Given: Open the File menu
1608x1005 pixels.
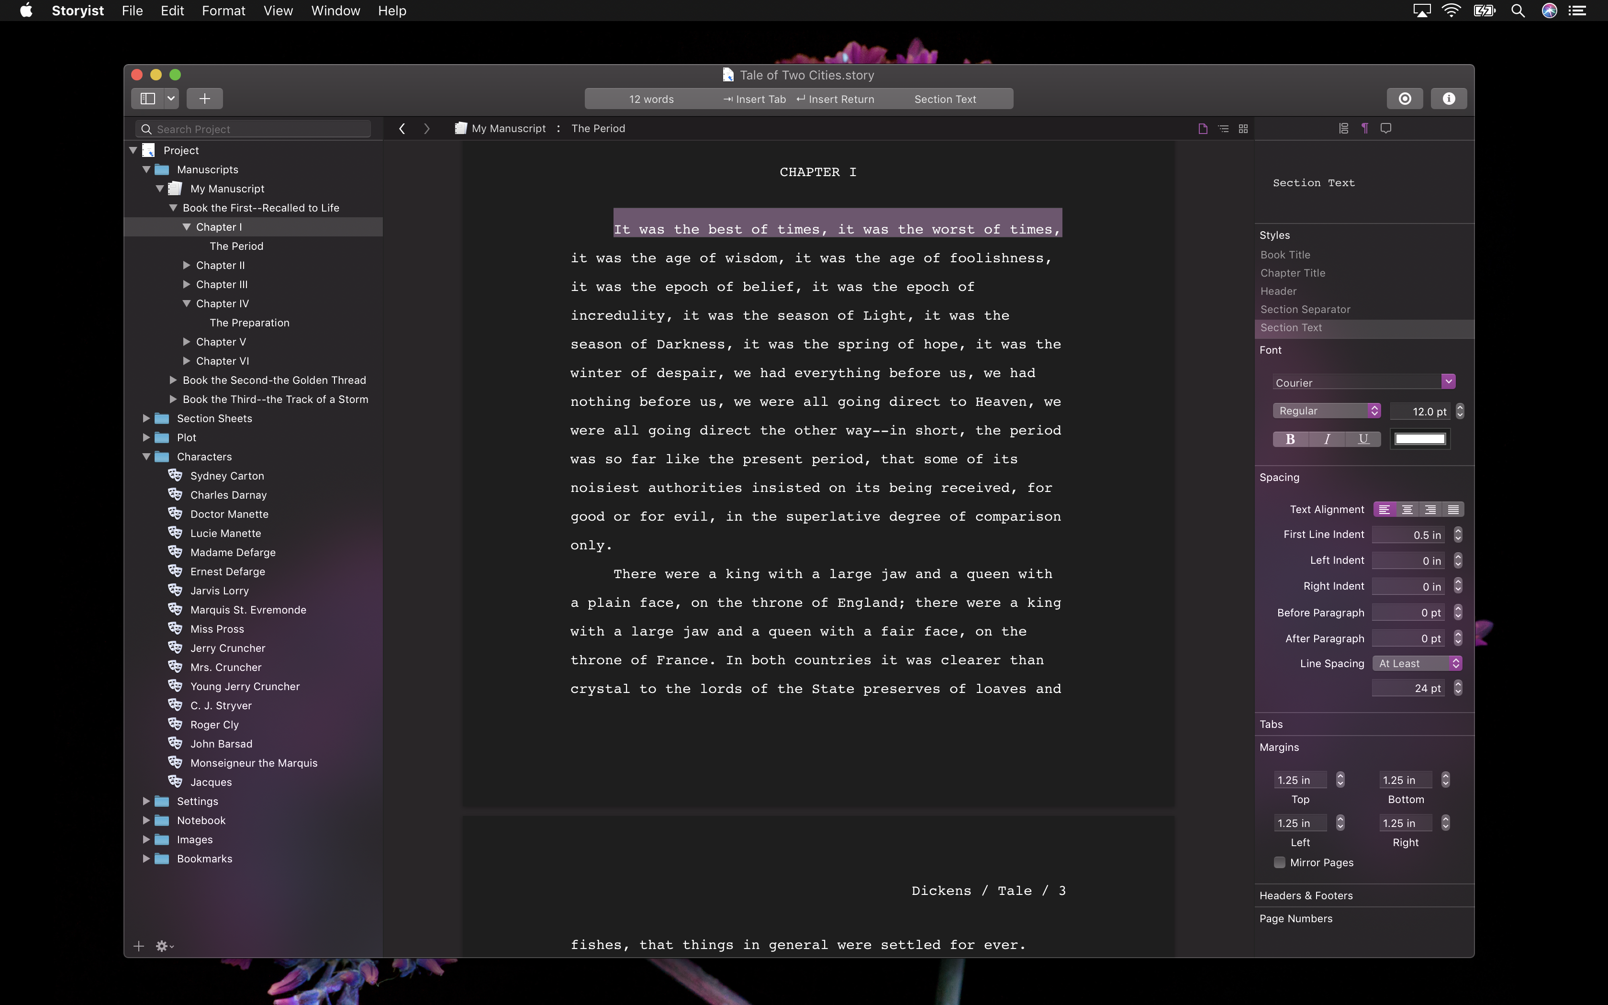Looking at the screenshot, I should (132, 11).
